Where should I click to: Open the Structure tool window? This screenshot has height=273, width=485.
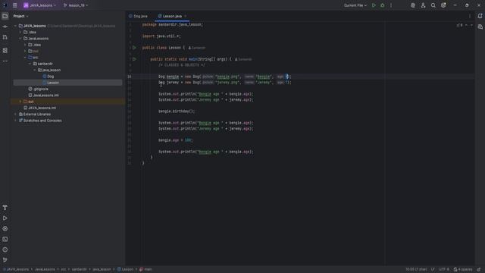pos(5,51)
